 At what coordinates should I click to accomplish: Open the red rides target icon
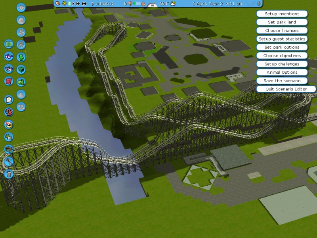pos(9,112)
